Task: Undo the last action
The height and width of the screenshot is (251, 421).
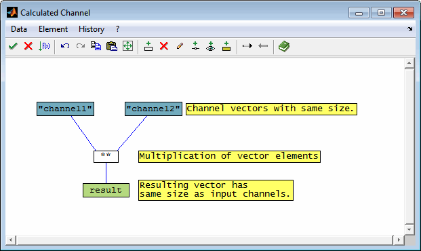Action: click(65, 46)
